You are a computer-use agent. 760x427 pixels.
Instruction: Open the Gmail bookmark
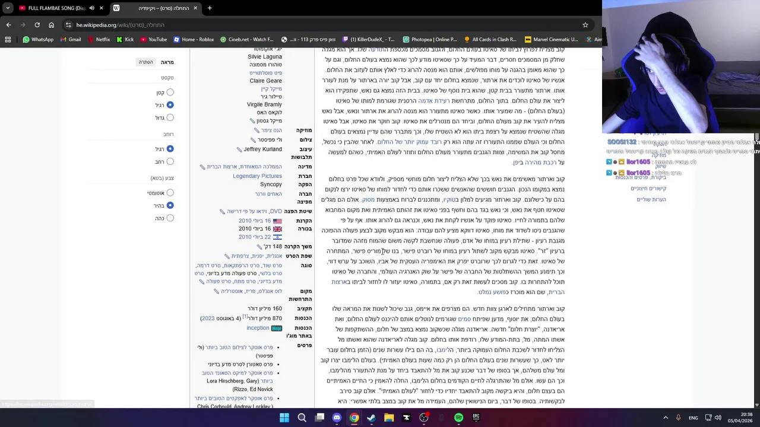(70, 40)
